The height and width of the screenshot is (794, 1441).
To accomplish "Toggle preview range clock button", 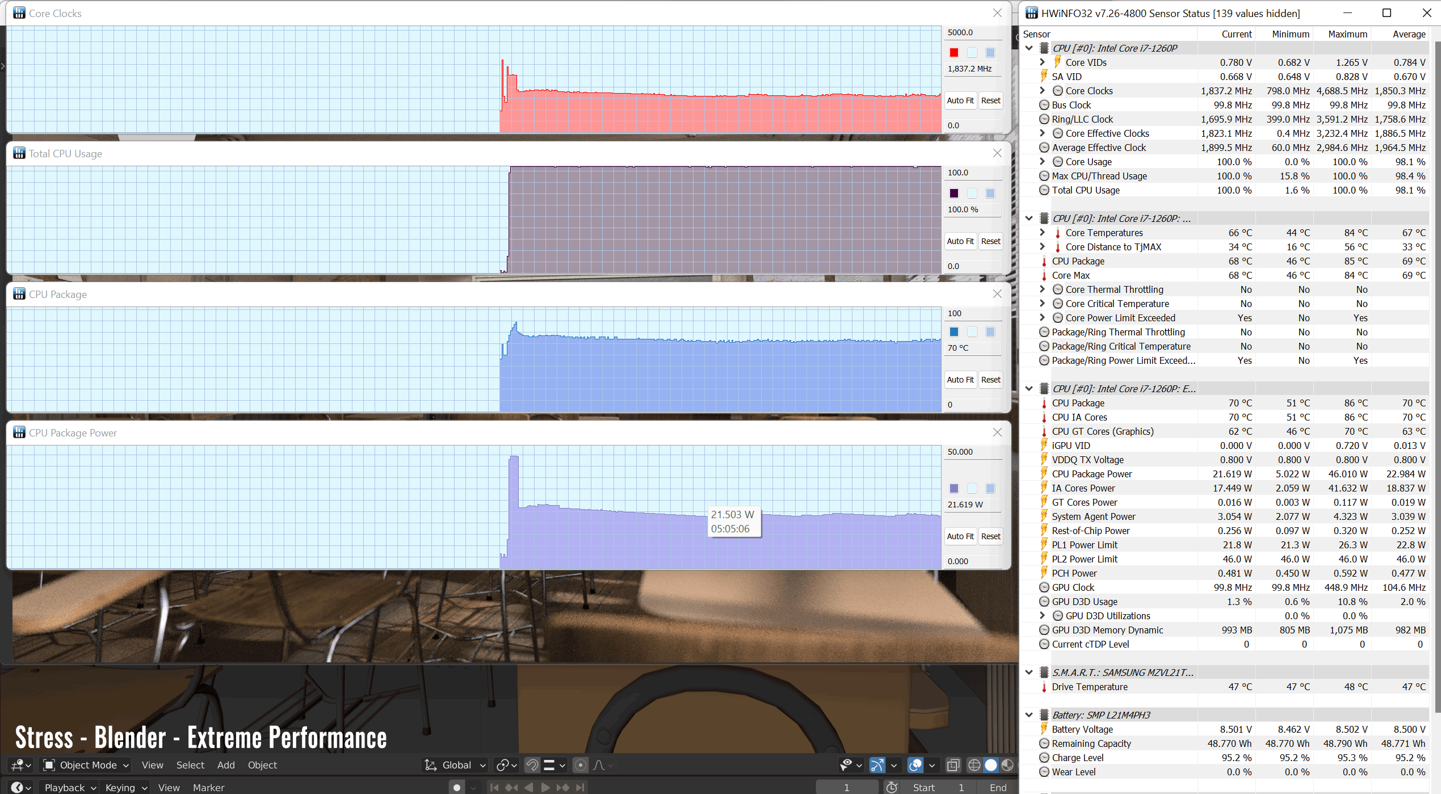I will [892, 787].
